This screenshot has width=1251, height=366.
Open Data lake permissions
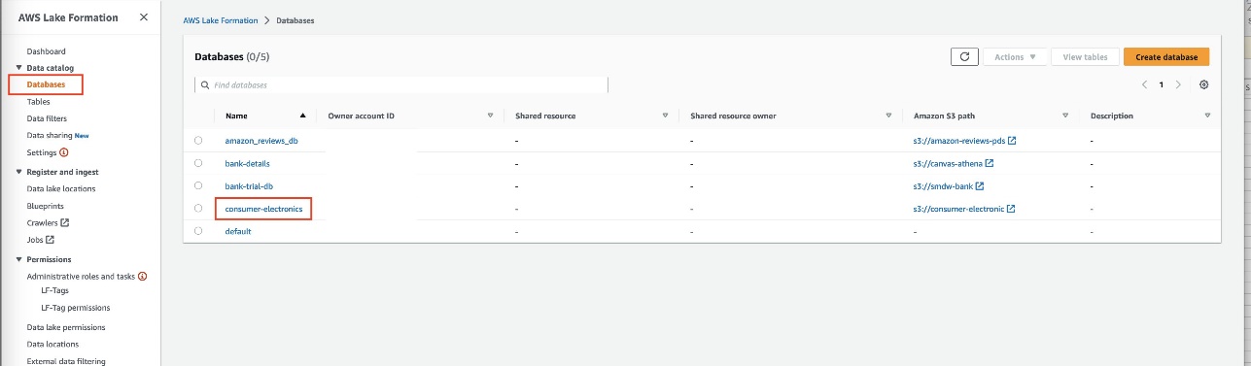point(66,327)
